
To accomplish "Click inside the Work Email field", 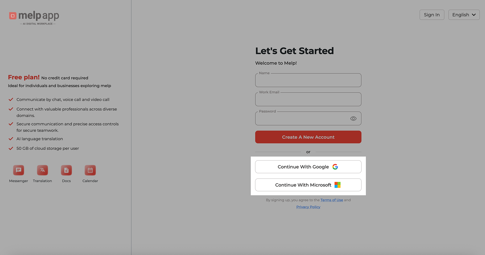I will point(308,100).
